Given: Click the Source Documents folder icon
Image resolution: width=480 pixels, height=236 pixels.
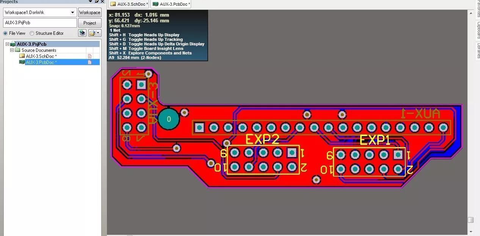Looking at the screenshot, I should (x=17, y=50).
